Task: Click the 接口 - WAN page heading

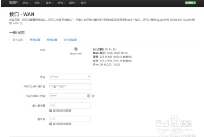Action: [x=22, y=14]
